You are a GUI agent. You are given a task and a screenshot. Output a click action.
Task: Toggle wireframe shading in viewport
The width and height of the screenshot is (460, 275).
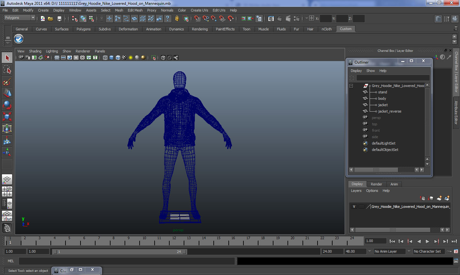click(105, 58)
